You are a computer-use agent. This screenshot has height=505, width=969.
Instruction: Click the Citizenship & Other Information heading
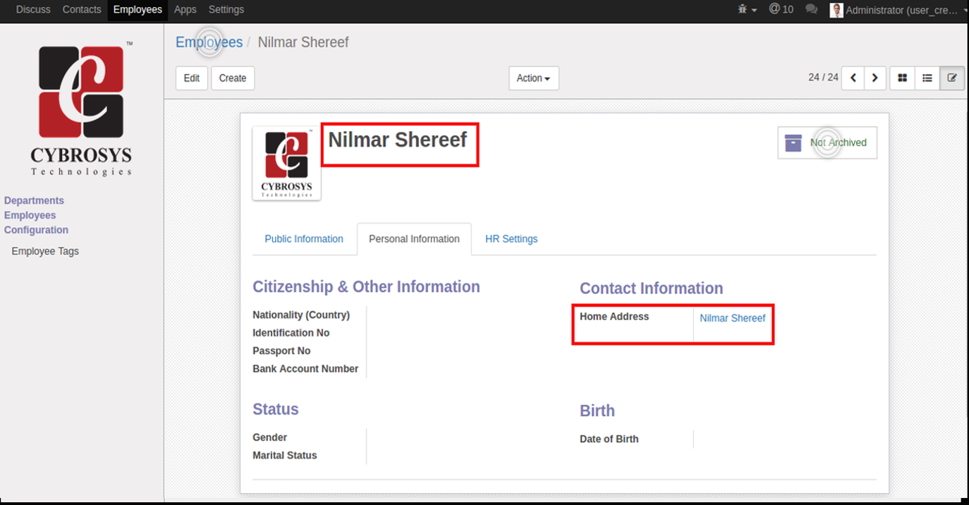[366, 287]
